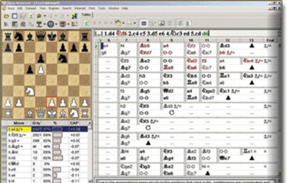
Task: Click the colorful arrows icon in Tables toolbar
Action: pyautogui.click(x=118, y=23)
